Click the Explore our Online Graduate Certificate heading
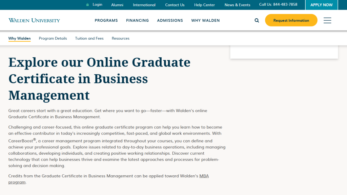The height and width of the screenshot is (195, 347). coord(99,79)
